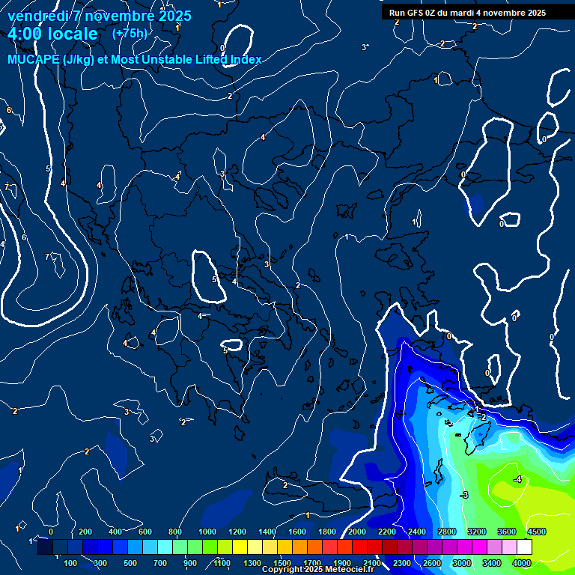Screen dimensions: 575x575
Task: Click the '2600' legend value
Action: [432, 563]
